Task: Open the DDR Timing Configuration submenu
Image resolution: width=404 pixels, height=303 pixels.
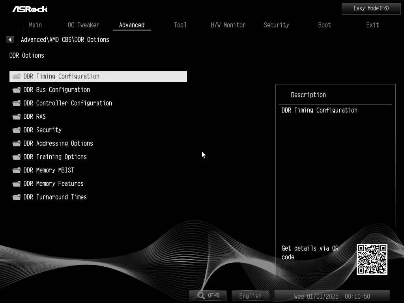Action: click(98, 77)
